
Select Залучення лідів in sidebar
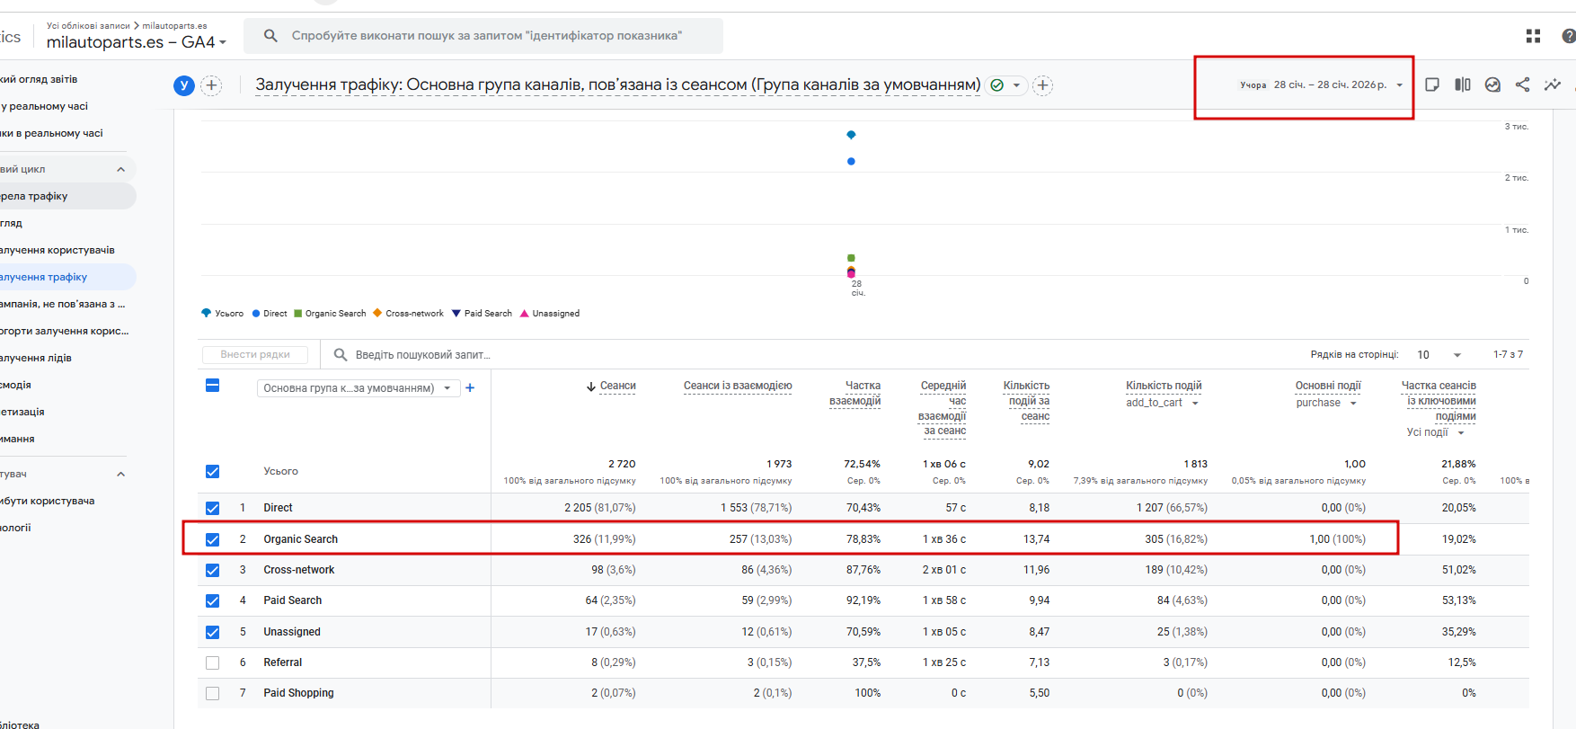(x=36, y=358)
